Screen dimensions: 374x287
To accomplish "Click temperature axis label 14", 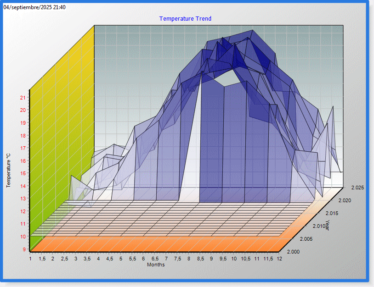I will [23, 186].
